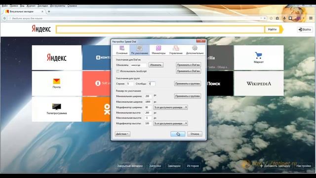The height and width of the screenshot is (178, 316).
Task: Focus the Строки rows input field
Action: pos(130,84)
